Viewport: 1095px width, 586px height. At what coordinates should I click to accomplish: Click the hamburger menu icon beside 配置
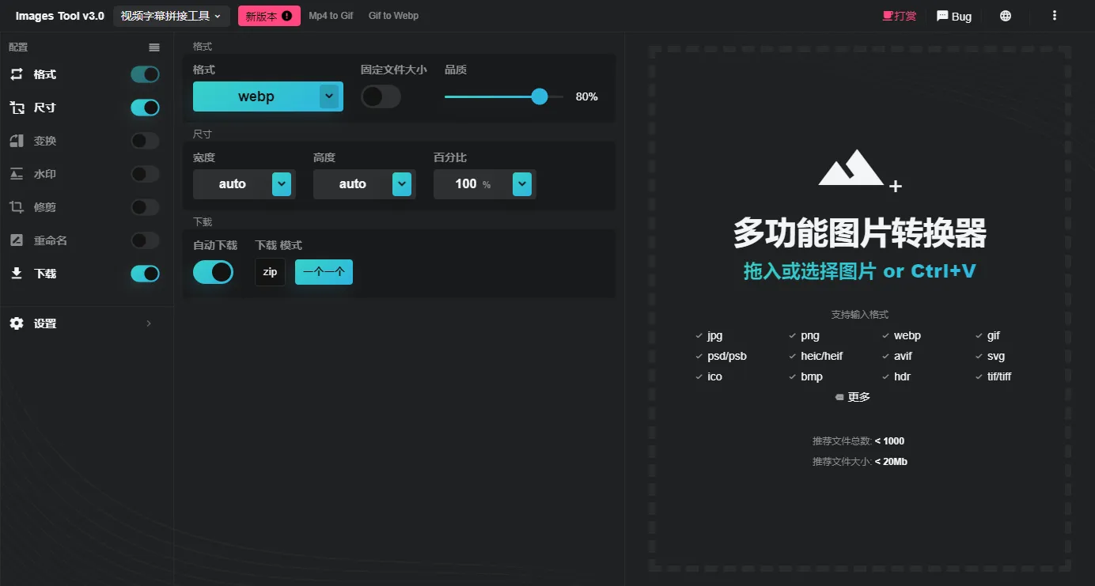point(154,47)
